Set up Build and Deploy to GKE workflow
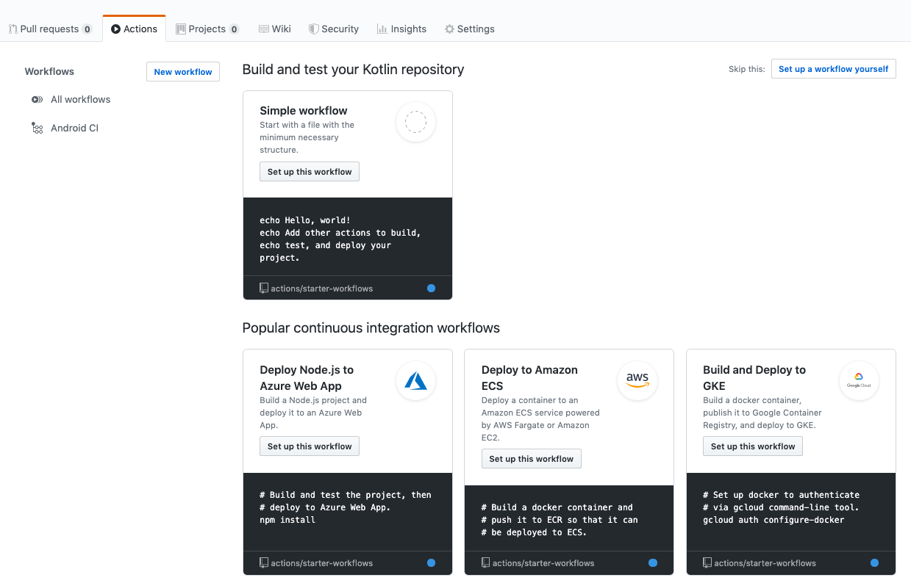This screenshot has width=911, height=583. (x=753, y=446)
